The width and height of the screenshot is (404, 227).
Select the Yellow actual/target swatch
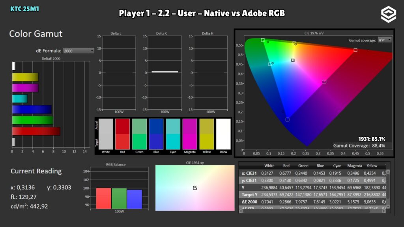tap(207, 134)
